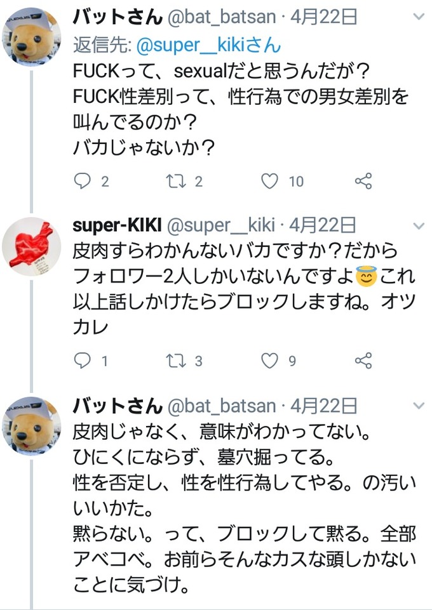Share the super-KIKI tweet
The image size is (432, 610).
pyautogui.click(x=363, y=361)
